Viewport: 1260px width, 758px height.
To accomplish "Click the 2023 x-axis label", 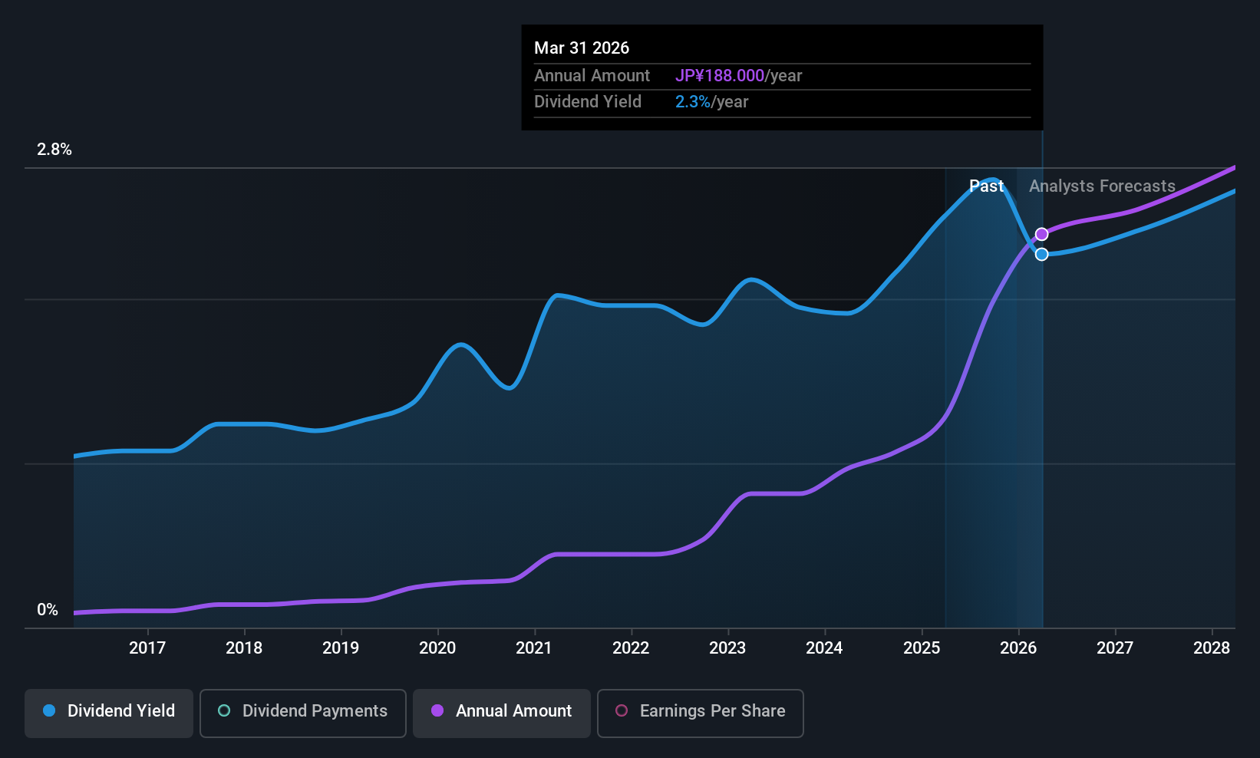I will click(727, 648).
